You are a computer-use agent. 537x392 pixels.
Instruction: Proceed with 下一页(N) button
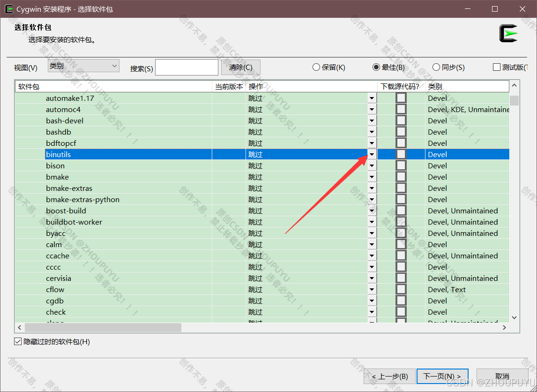tap(442, 377)
